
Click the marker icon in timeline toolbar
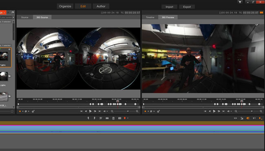pos(125,118)
